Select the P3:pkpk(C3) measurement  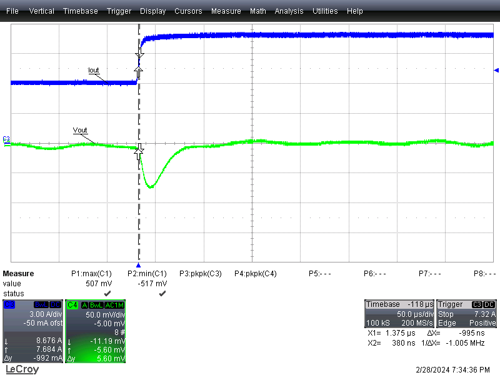tap(201, 274)
